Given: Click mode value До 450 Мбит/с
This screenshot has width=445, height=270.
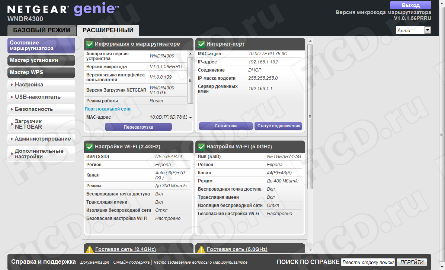Looking at the screenshot, I should click(283, 181).
